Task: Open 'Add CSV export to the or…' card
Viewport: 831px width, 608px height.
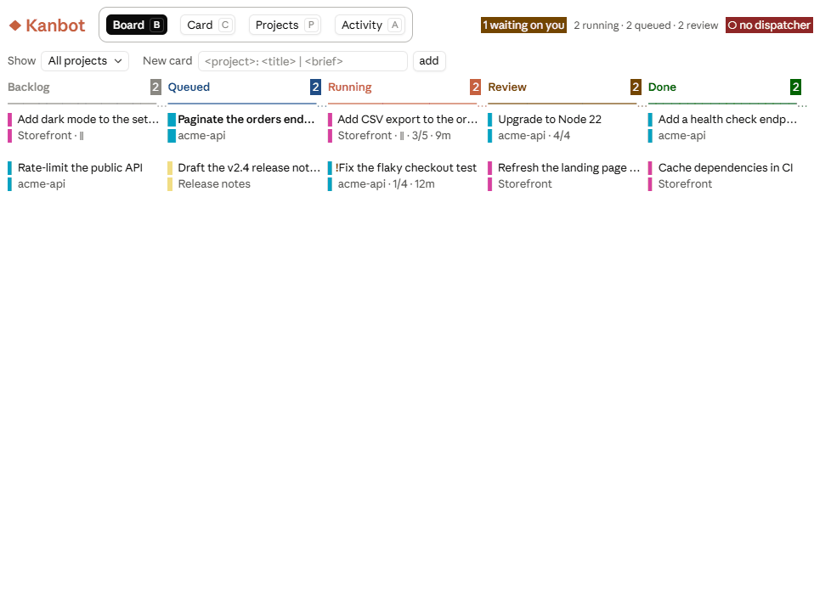Action: click(404, 127)
